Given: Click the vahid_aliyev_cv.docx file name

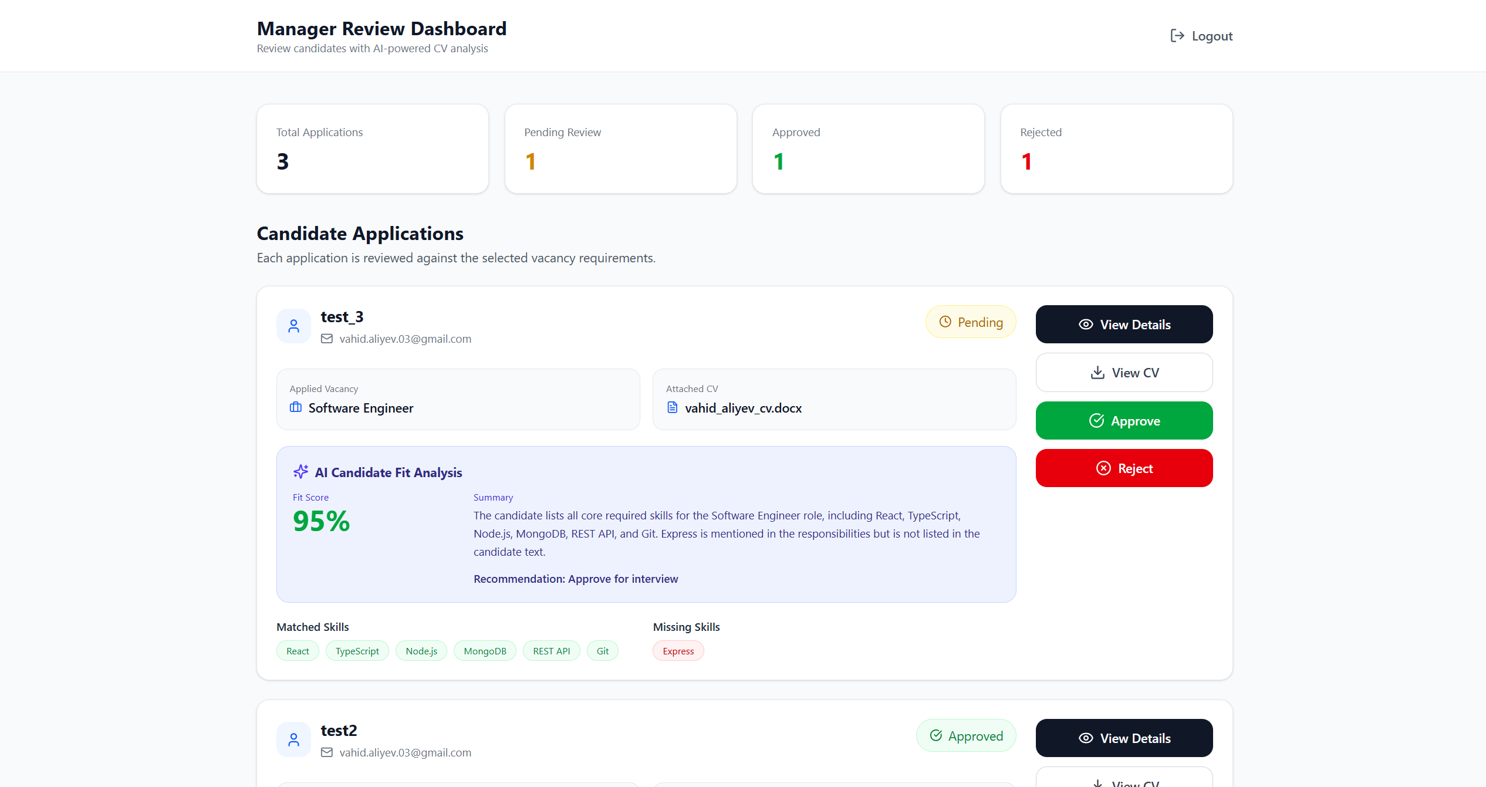Looking at the screenshot, I should (x=743, y=408).
